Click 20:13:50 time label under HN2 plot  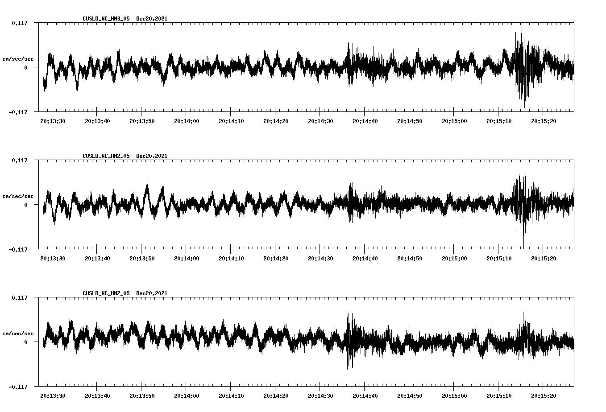(x=142, y=258)
